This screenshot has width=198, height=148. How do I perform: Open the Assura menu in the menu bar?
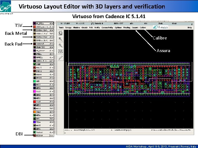(x=135, y=28)
